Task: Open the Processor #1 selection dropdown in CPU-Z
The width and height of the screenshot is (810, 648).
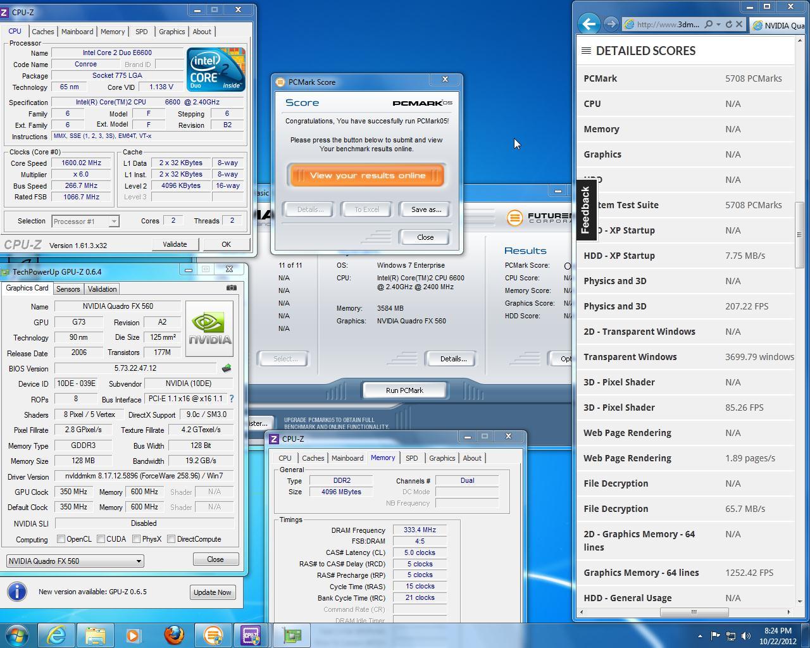Action: pos(85,221)
